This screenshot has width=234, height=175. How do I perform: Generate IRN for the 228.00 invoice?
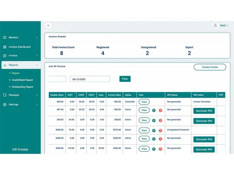click(204, 121)
